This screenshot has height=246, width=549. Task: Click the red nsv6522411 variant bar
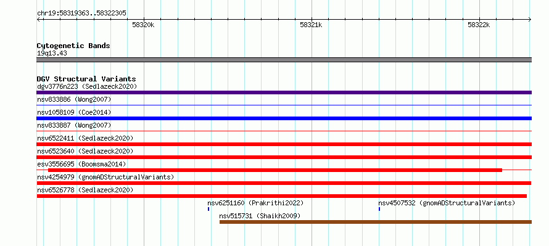click(x=284, y=144)
